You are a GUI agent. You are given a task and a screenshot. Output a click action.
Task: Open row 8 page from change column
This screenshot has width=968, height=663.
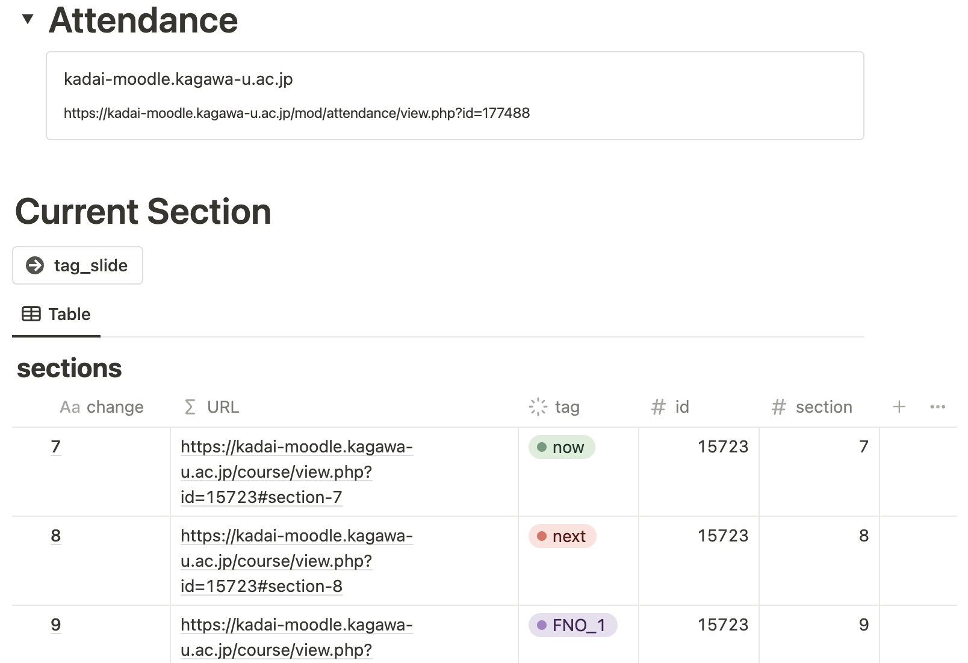click(56, 535)
